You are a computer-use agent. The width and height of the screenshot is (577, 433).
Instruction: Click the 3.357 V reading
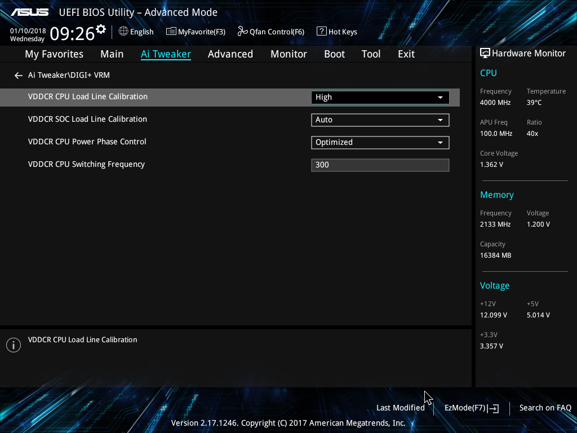tap(491, 346)
